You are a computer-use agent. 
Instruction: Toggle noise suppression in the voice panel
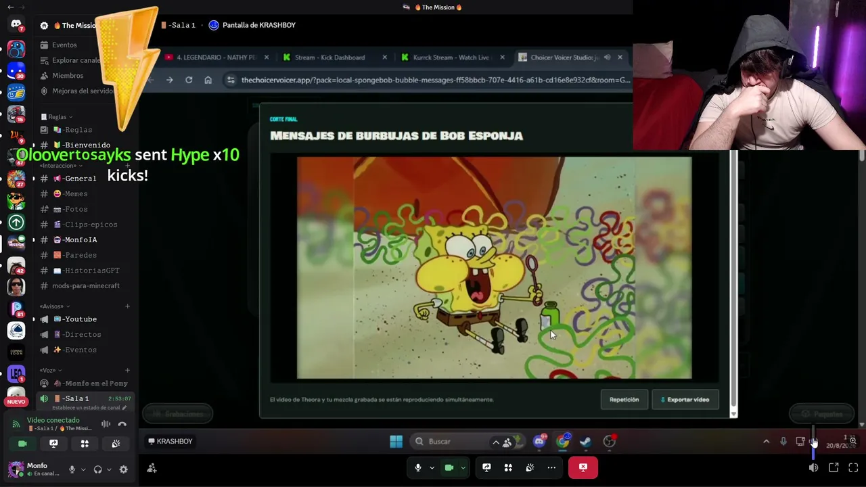click(x=106, y=424)
